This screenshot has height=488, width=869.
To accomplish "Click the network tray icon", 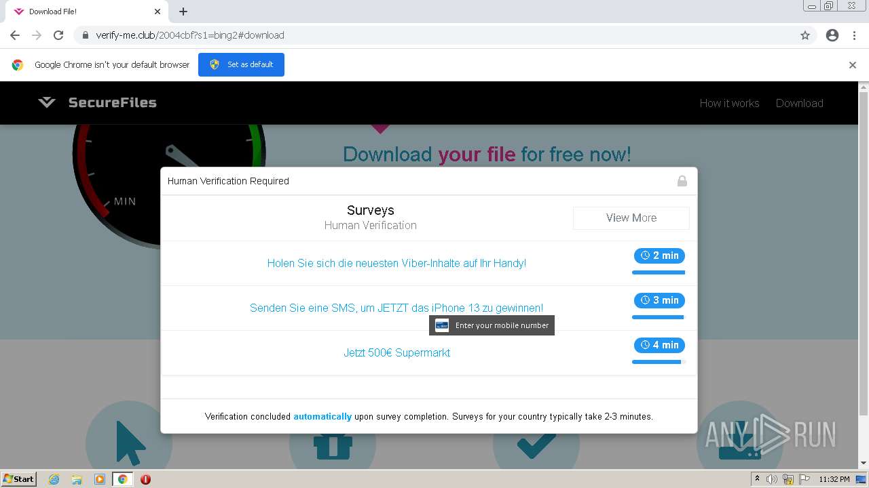I will 788,479.
